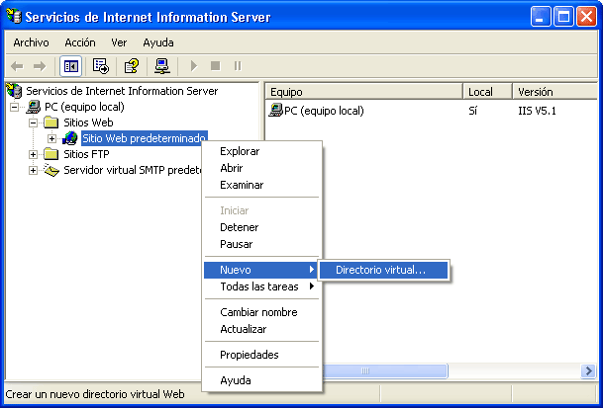Viewport: 603px width, 408px height.
Task: Click the IIS V5.1 version cell
Action: pos(537,111)
